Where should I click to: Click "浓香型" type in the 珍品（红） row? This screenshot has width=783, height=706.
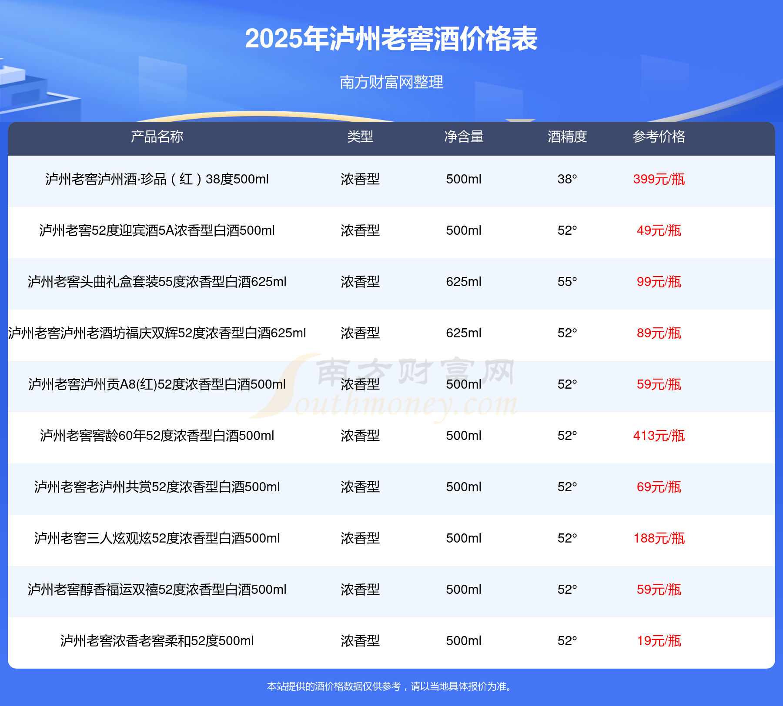[x=360, y=179]
